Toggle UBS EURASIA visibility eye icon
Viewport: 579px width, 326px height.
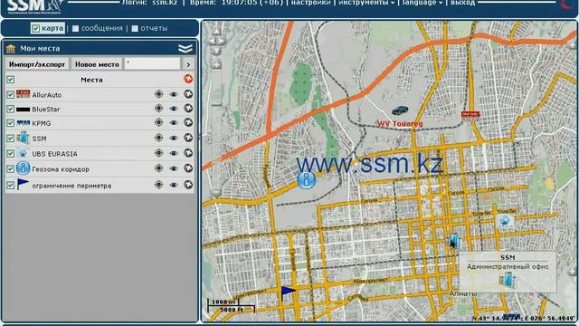tap(174, 153)
